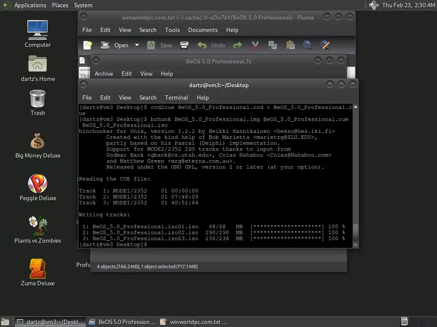Screen dimensions: 437x327
Task: Select the Trash desktop icon
Action: tap(38, 103)
